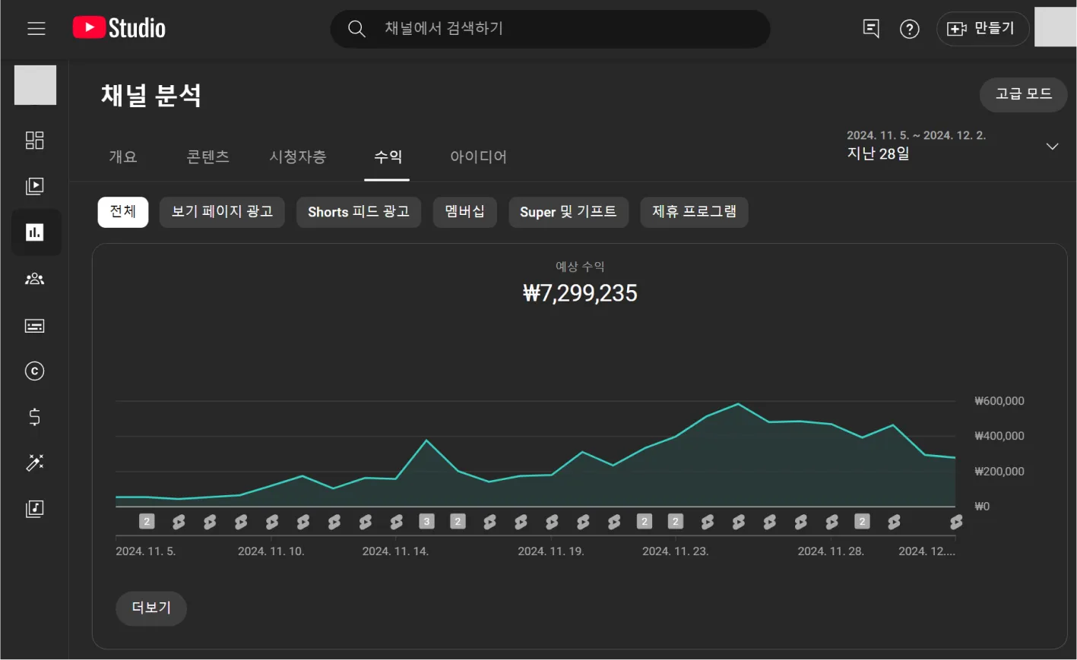Open the Dashboard from the sidebar
Screen dimensions: 1077x660
pos(34,140)
